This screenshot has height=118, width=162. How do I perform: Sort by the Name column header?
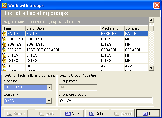coord(14,28)
